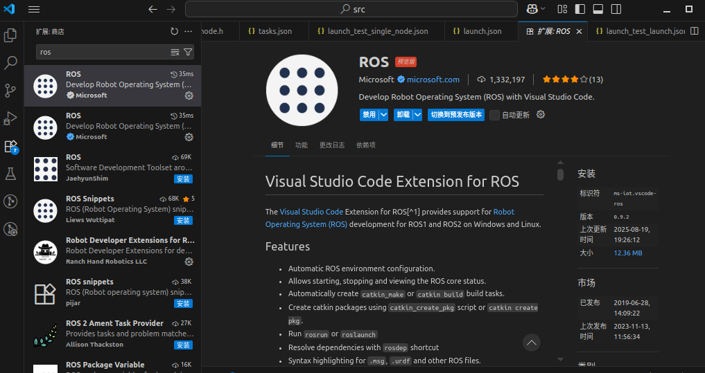This screenshot has width=705, height=373.
Task: Open the Source Control view
Action: pos(10,91)
